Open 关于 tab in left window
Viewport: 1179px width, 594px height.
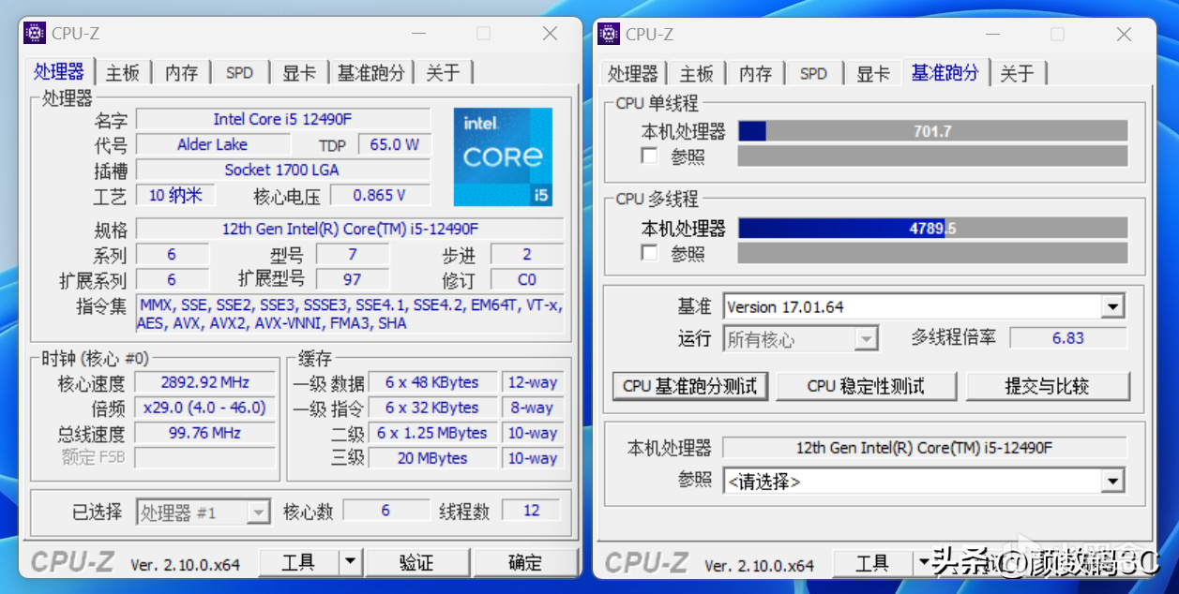443,73
